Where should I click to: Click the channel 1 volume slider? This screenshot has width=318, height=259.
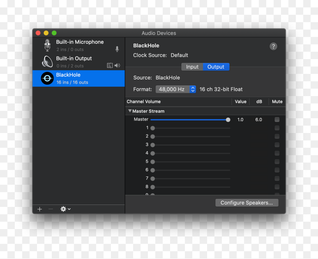[x=191, y=128]
